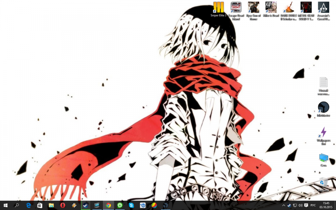Image resolution: width=336 pixels, height=210 pixels.
Task: Select the Ryse Son of Rome shortcut
Action: click(253, 11)
